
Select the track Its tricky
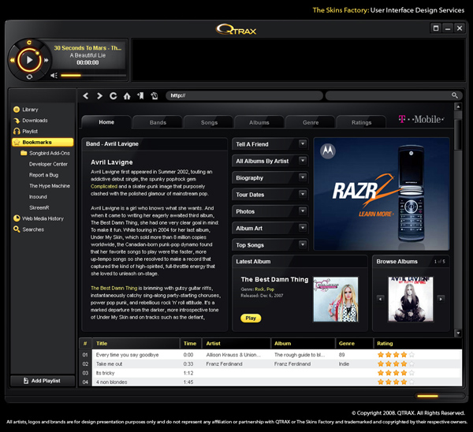tap(106, 373)
